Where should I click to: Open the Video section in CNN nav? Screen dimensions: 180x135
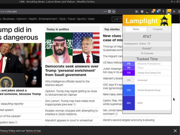tap(91, 19)
